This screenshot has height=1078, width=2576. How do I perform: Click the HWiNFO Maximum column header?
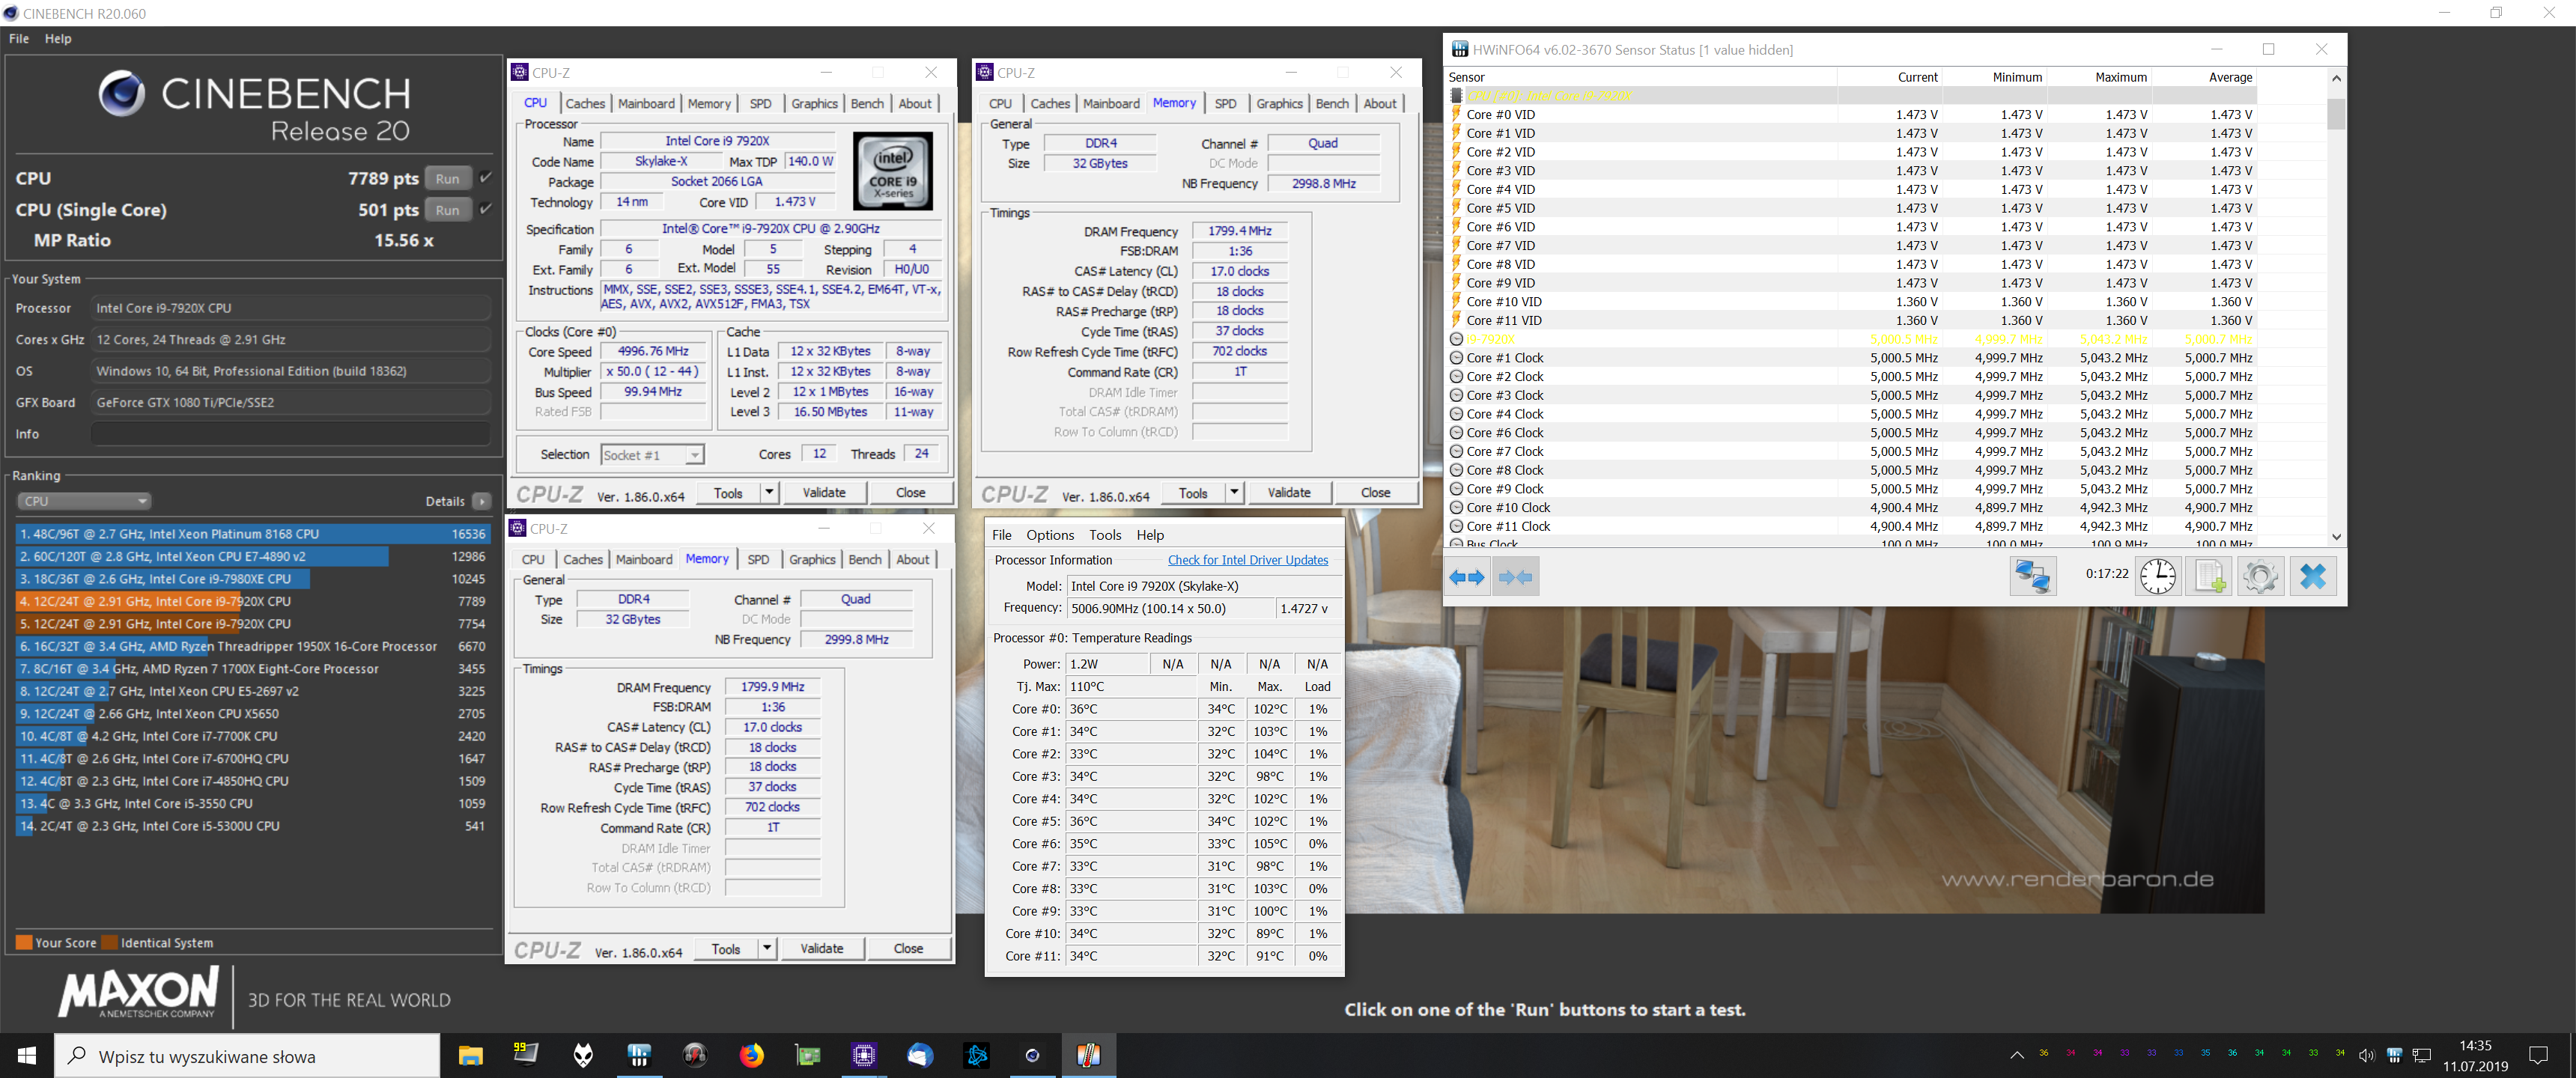click(x=2120, y=77)
